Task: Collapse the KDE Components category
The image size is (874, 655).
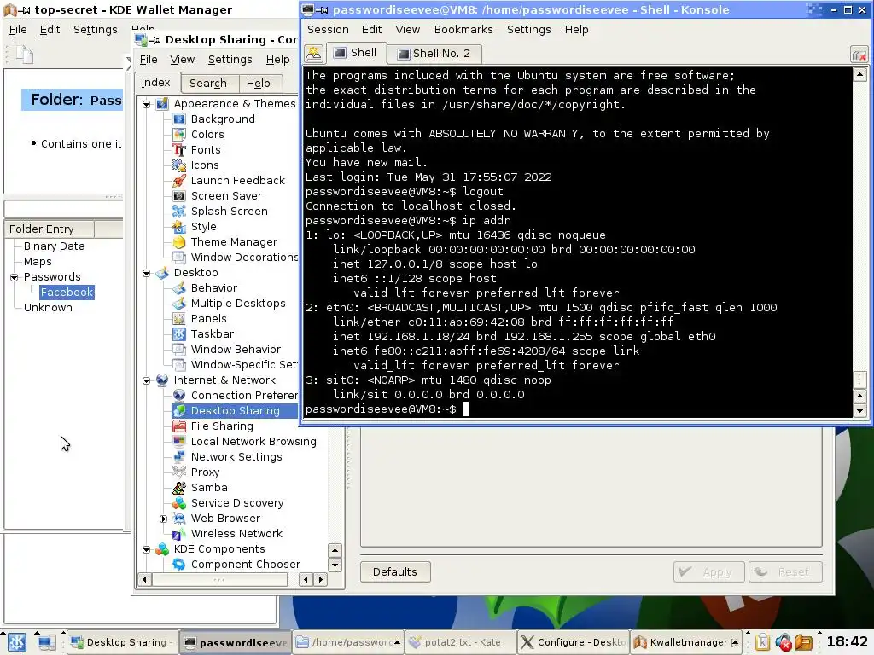Action: [147, 549]
